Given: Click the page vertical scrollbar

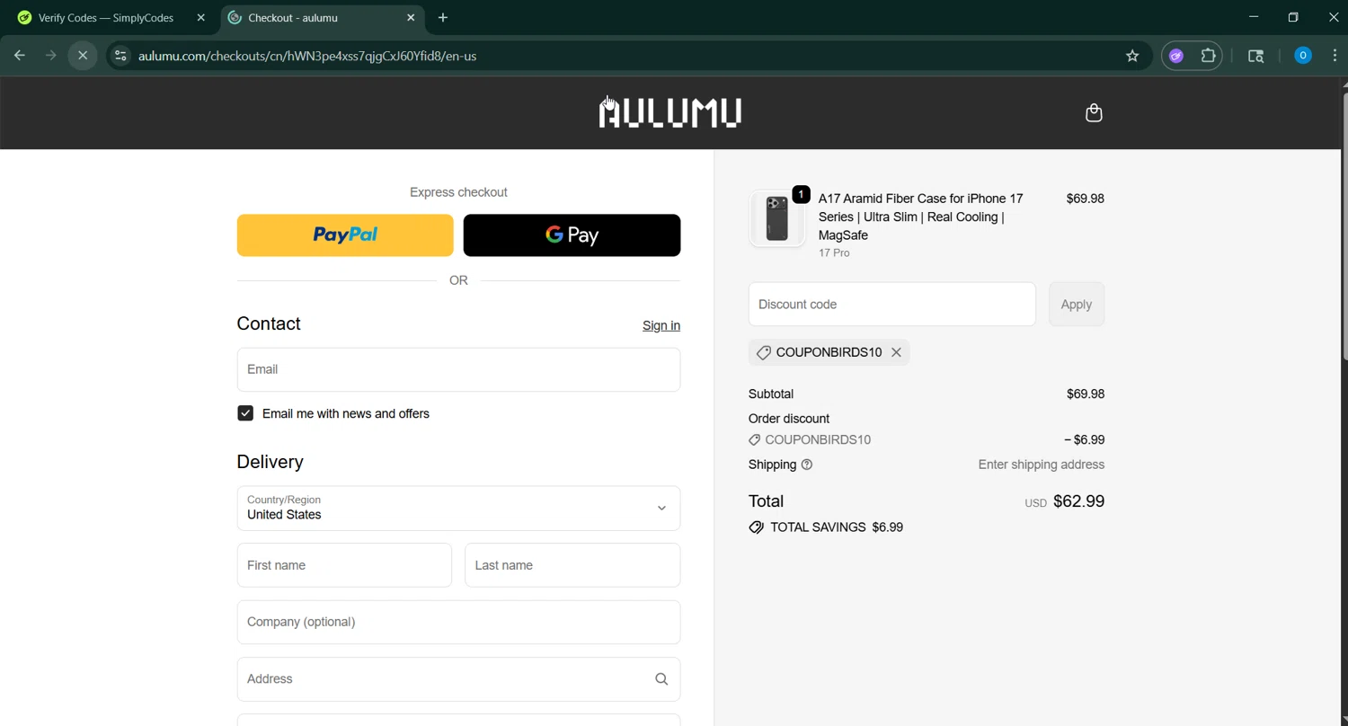Looking at the screenshot, I should 1344,225.
